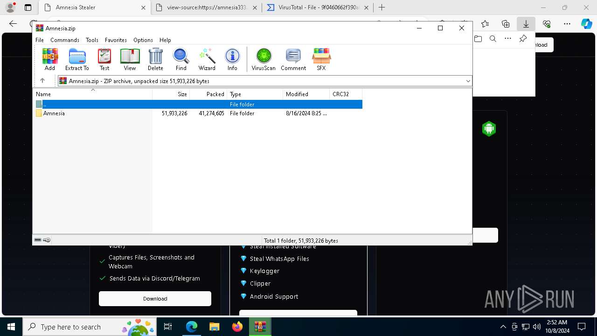Viewport: 597px width, 336px height.
Task: Switch to the view-source tab
Action: pyautogui.click(x=207, y=7)
